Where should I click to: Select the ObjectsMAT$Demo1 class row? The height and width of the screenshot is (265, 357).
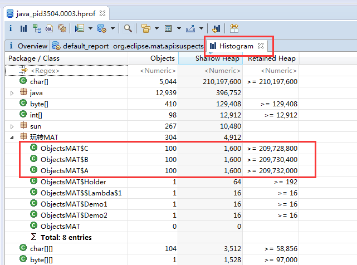pos(152,204)
